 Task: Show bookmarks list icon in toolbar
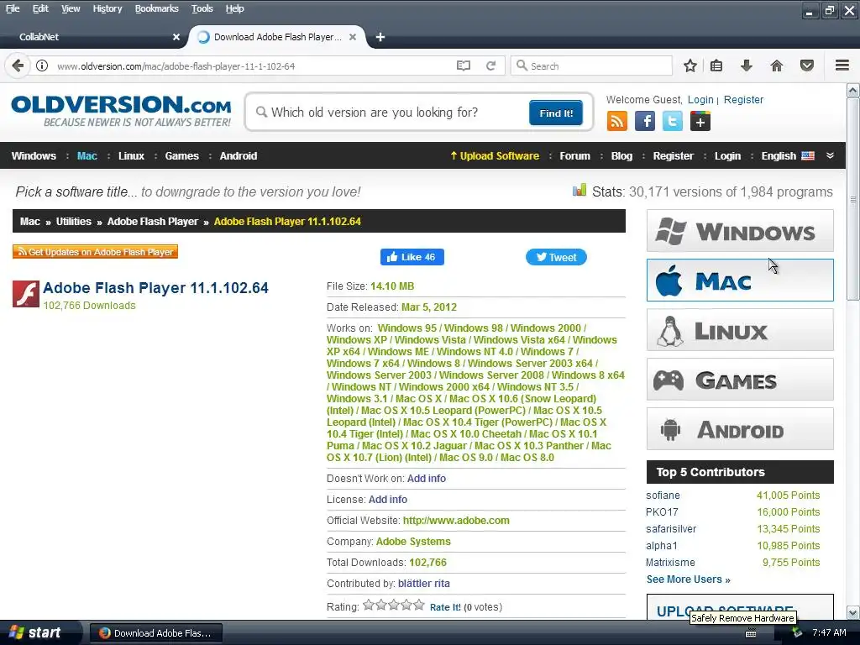coord(716,66)
